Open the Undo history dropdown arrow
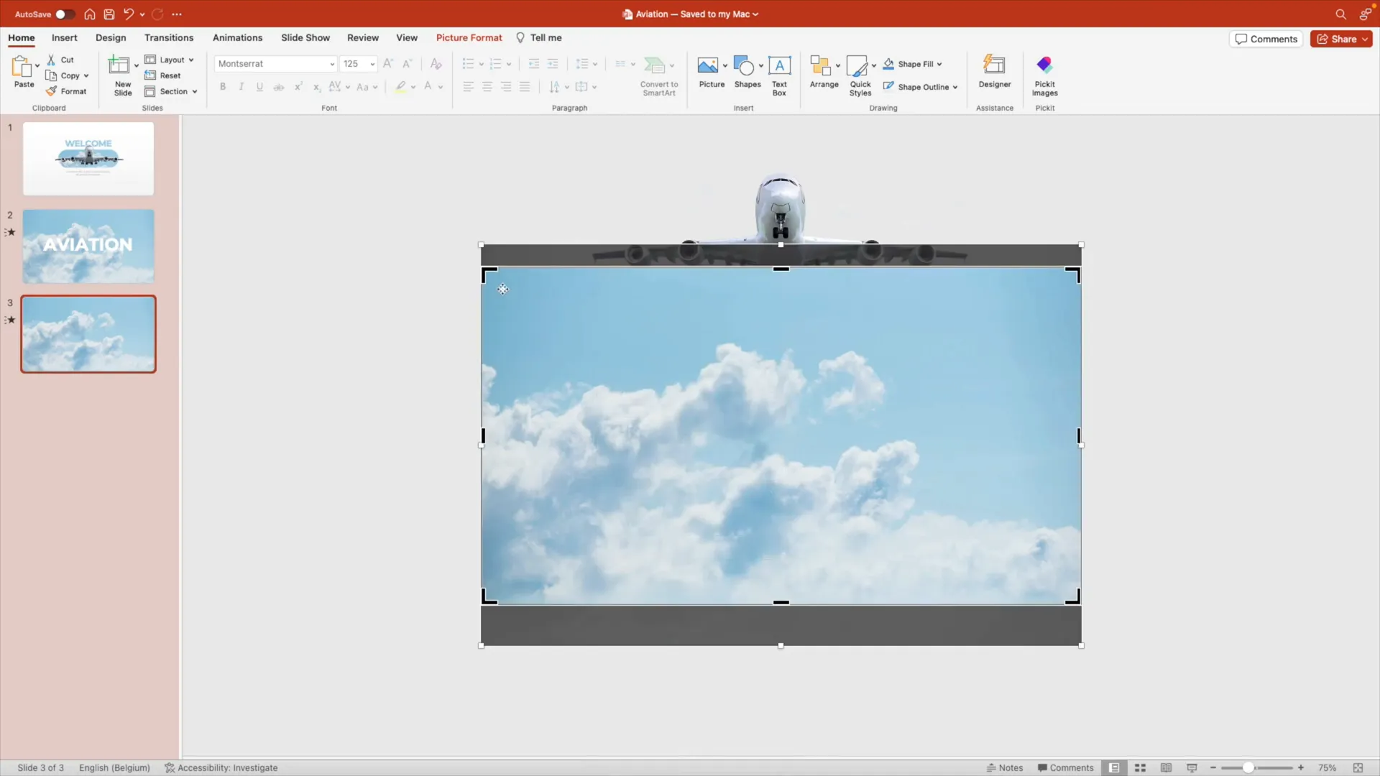This screenshot has height=776, width=1380. point(142,14)
